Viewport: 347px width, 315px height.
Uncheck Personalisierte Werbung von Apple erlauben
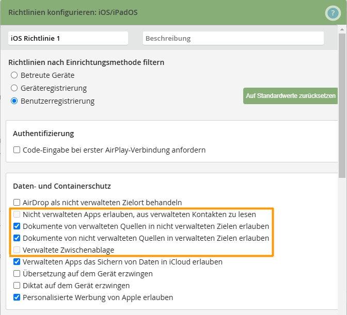(17, 297)
